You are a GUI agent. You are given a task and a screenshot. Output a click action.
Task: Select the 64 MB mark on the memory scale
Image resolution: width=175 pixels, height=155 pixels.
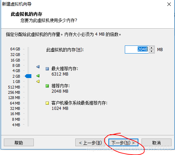pyautogui.click(x=15, y=103)
